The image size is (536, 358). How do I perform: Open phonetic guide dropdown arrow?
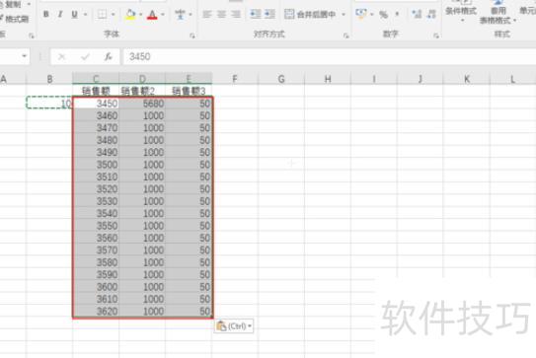[x=191, y=14]
